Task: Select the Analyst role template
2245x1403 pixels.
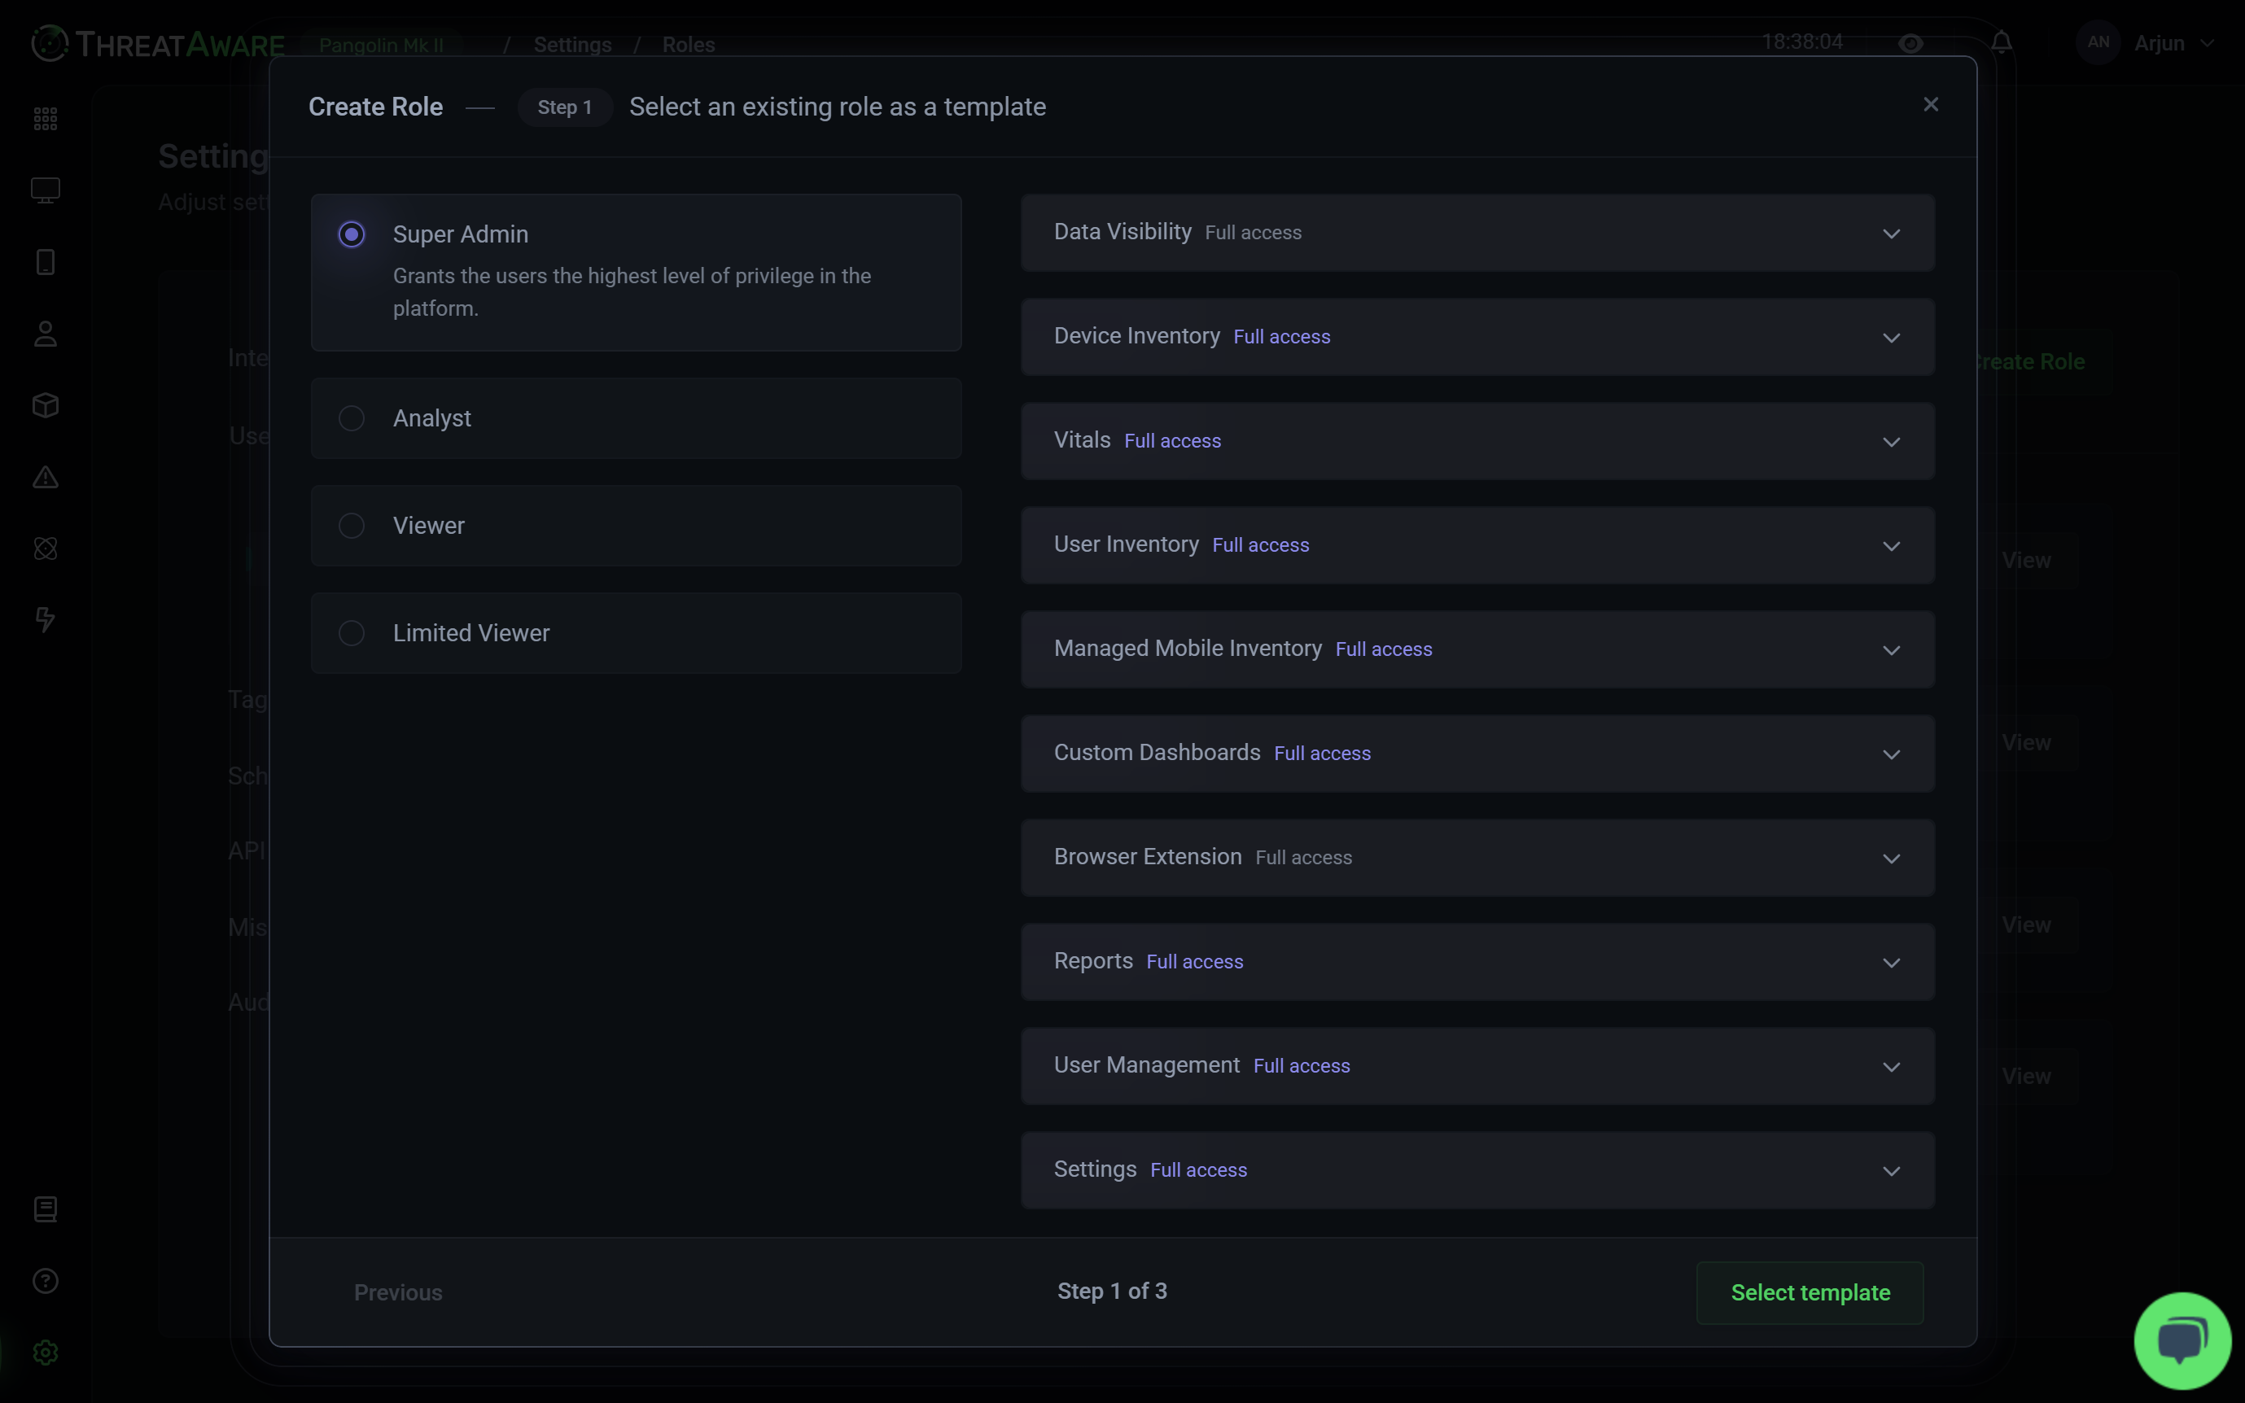Action: pos(352,418)
